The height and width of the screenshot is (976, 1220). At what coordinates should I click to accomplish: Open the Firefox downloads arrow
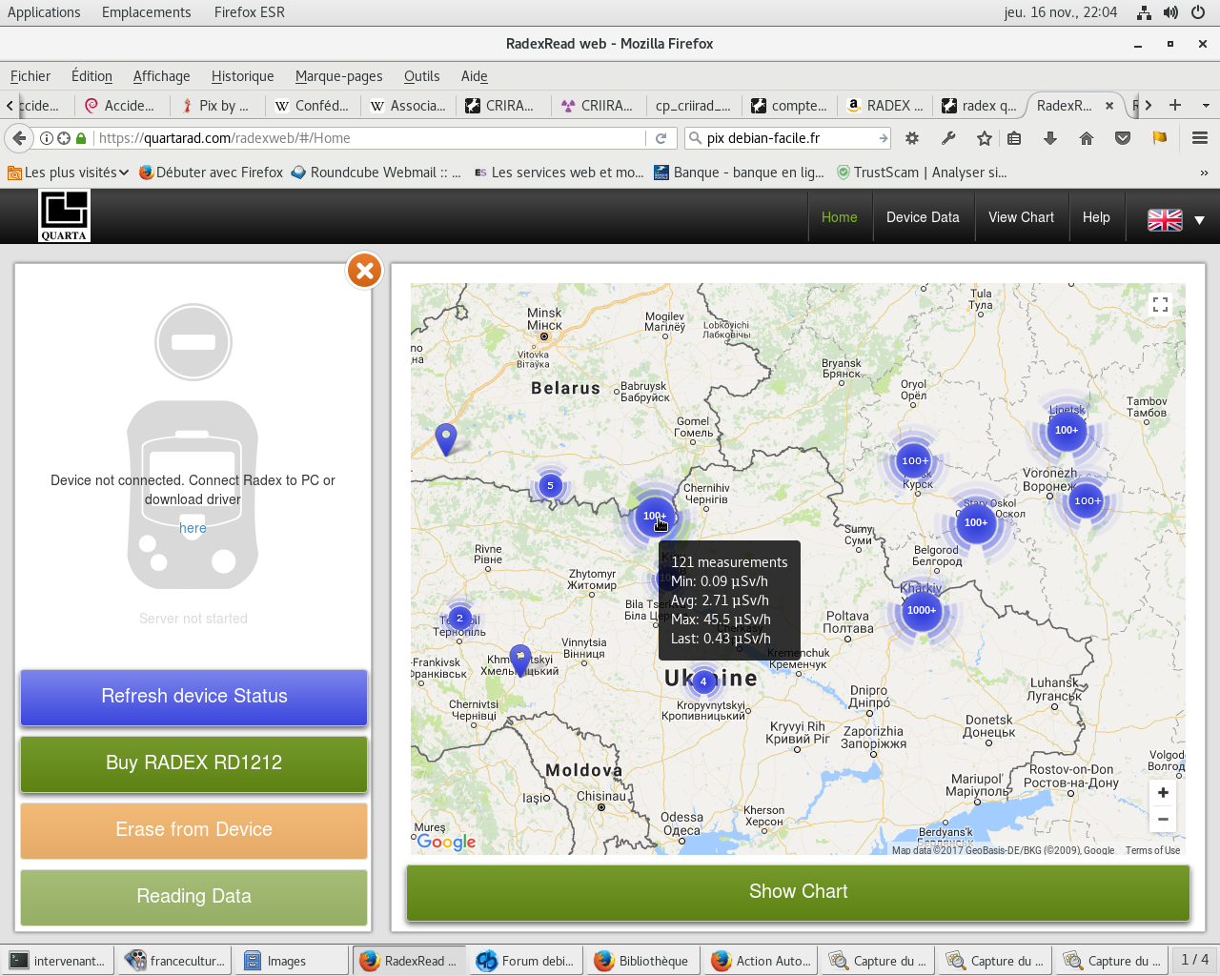(x=1049, y=138)
